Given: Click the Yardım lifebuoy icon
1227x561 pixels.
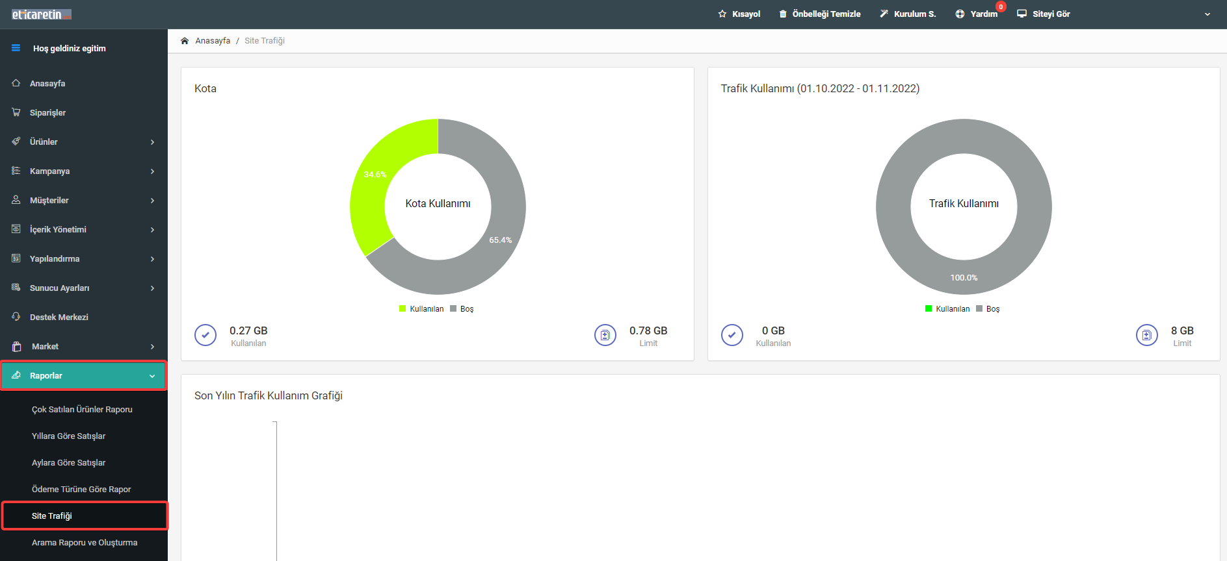Looking at the screenshot, I should (960, 14).
